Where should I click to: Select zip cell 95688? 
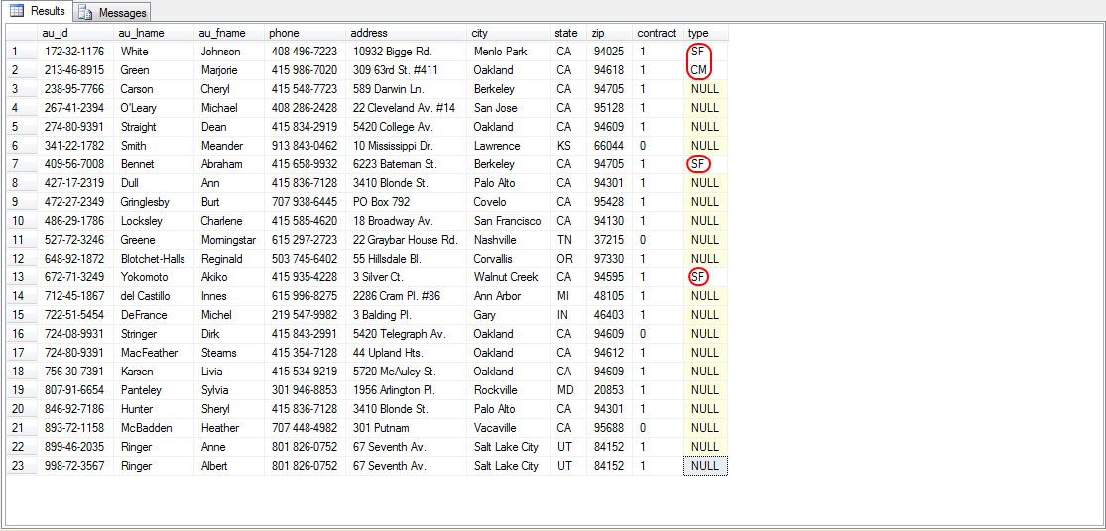[x=609, y=428]
